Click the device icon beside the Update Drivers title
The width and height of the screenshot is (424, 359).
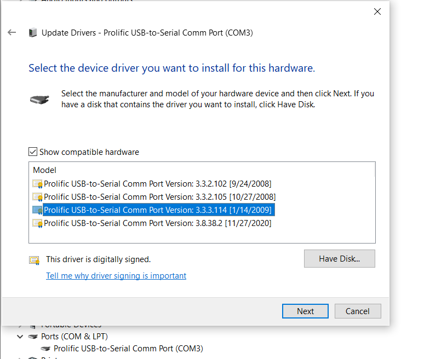[33, 32]
